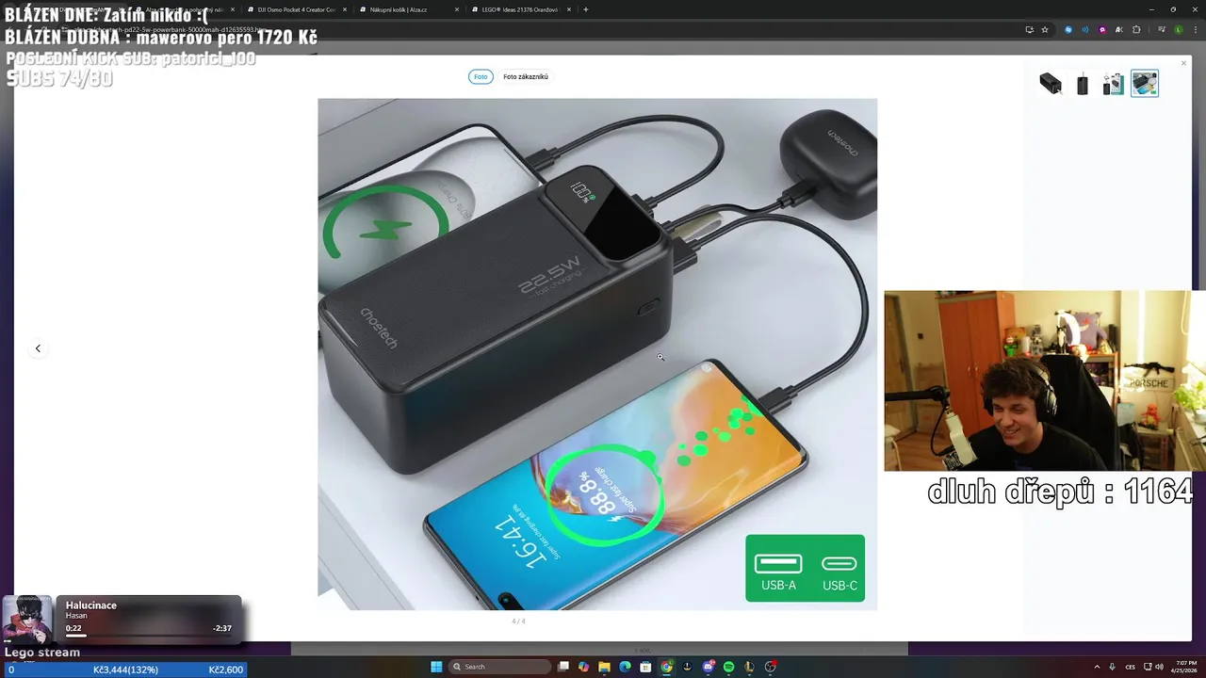
Task: Open the Windows Start menu
Action: 436,667
